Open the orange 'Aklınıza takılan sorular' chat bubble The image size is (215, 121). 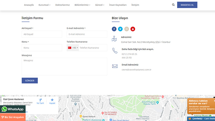(201, 106)
